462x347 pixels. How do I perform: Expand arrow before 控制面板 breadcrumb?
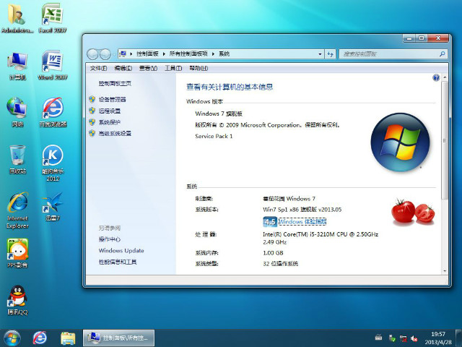coord(131,53)
